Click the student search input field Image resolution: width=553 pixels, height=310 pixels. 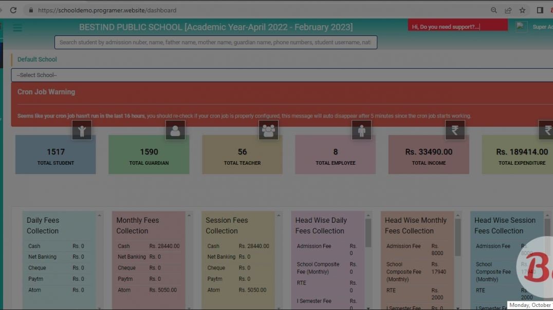[216, 42]
